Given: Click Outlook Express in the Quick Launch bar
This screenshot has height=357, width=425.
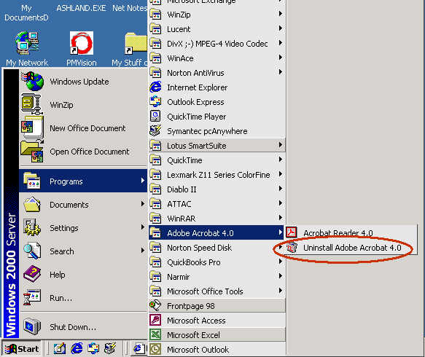Looking at the screenshot, I should 93,348.
